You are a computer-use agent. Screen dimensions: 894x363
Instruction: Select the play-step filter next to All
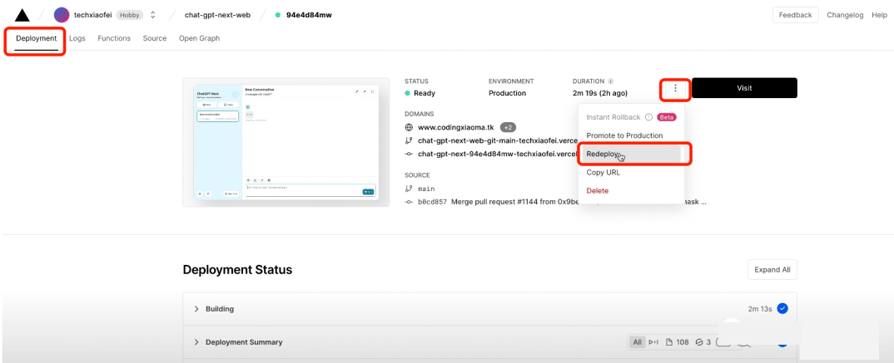[x=653, y=342]
